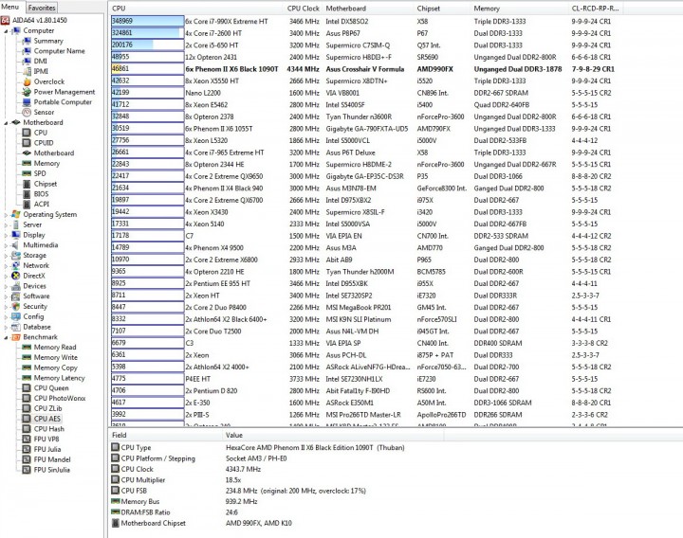Image resolution: width=683 pixels, height=538 pixels.
Task: Select the Memory Read benchmark icon
Action: (x=27, y=347)
